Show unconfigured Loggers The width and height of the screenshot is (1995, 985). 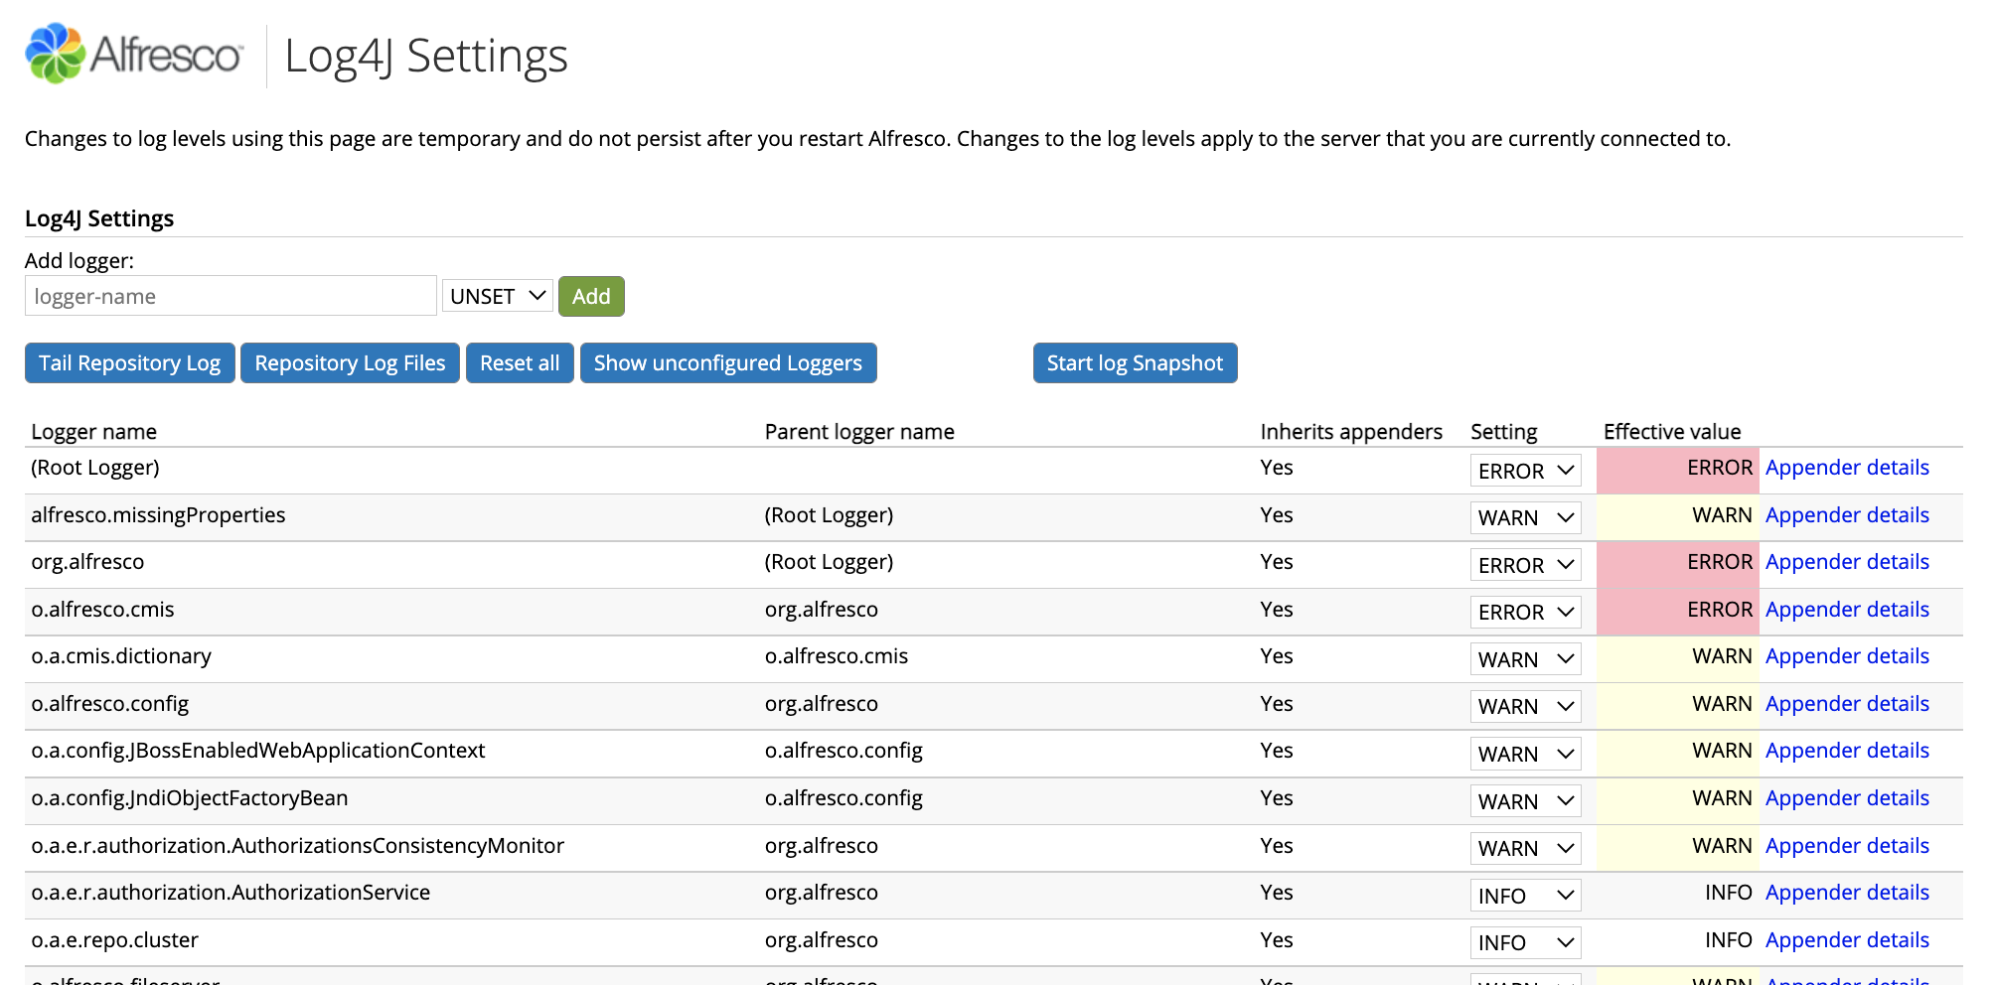tap(728, 363)
